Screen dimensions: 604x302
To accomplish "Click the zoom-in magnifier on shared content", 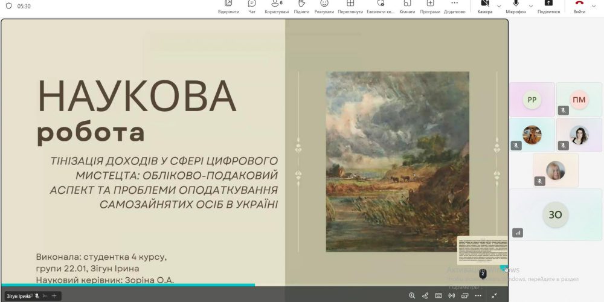I will 412,295.
